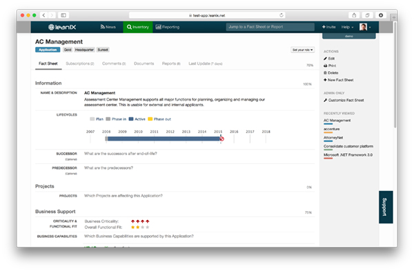Image resolution: width=414 pixels, height=271 pixels.
Task: Switch to the Last Update tab
Action: pos(206,63)
